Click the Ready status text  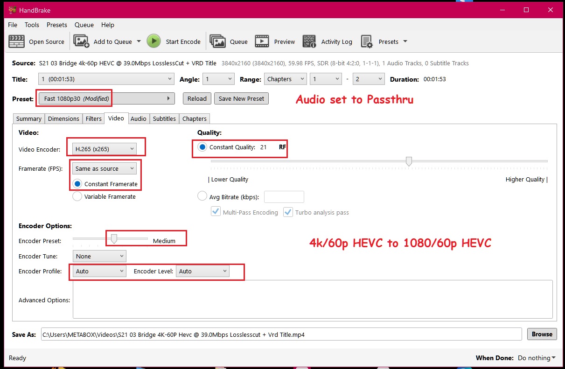pyautogui.click(x=18, y=358)
